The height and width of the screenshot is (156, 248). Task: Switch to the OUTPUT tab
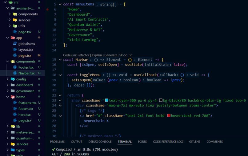[76, 142]
